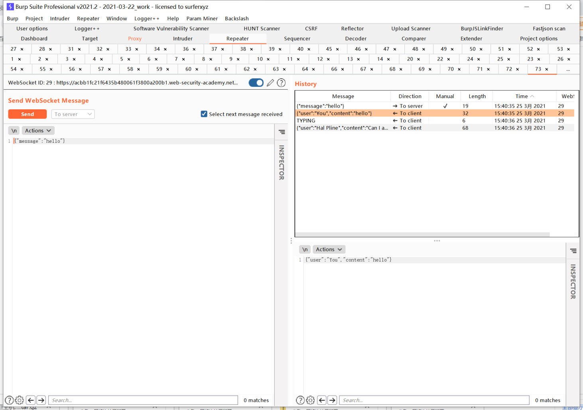583x410 pixels.
Task: Click previous match arrow in right search bar
Action: click(322, 400)
